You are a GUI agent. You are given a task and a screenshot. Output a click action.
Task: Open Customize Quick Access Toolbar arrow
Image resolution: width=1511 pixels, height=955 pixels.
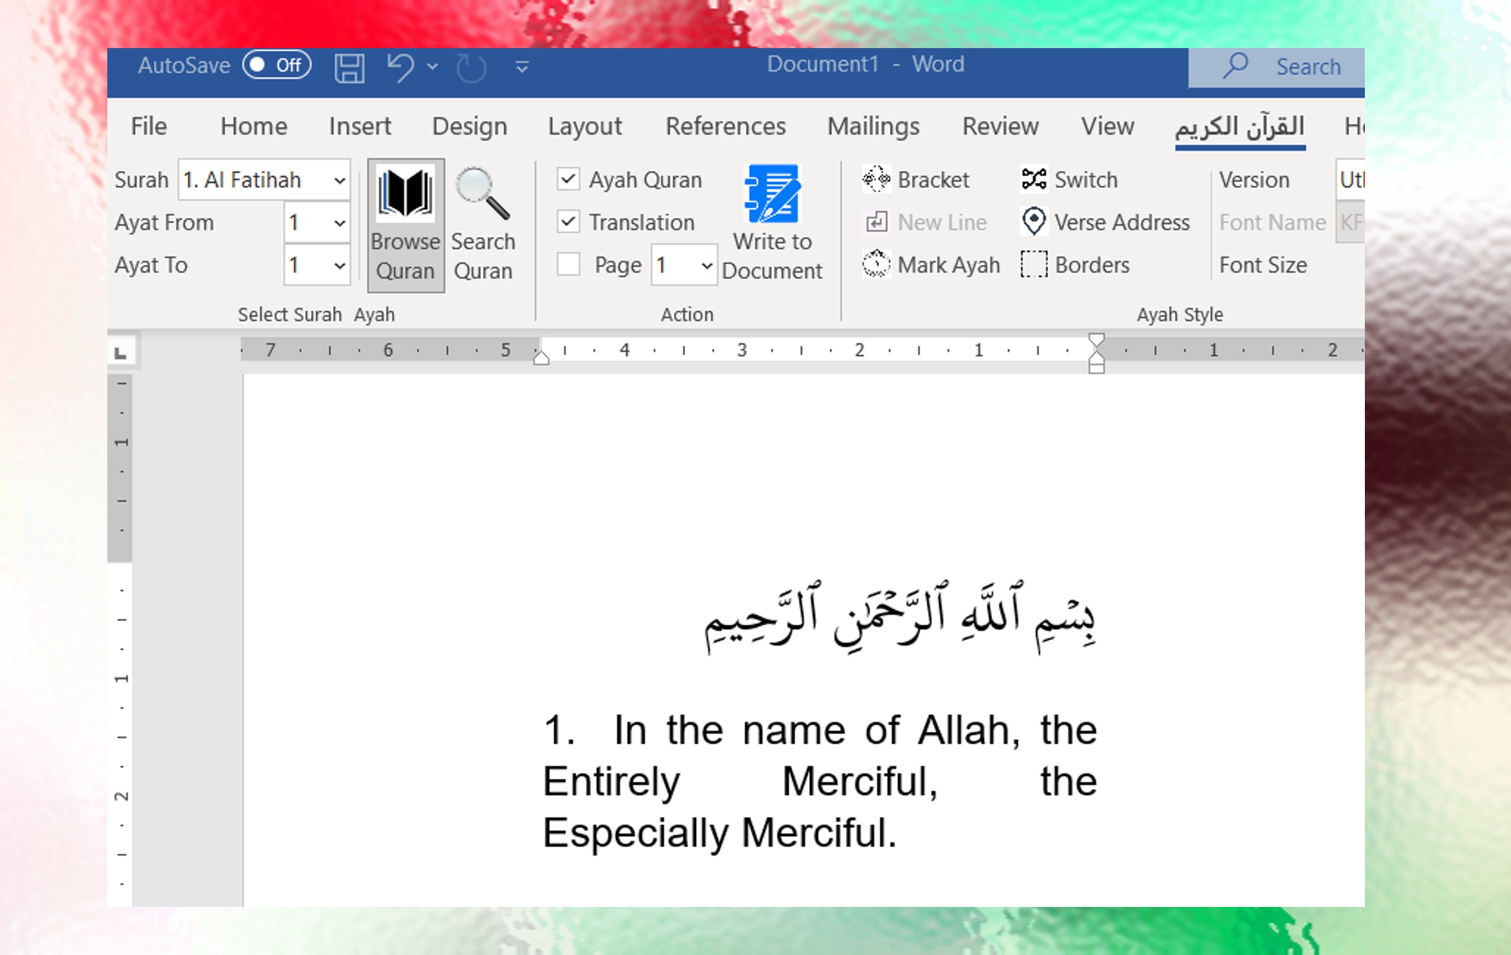(x=522, y=67)
